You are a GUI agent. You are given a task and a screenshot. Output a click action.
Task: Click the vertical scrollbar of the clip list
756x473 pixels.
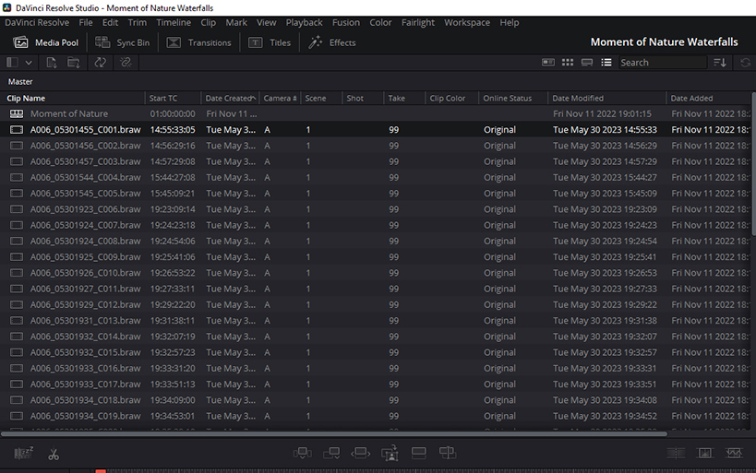click(753, 162)
